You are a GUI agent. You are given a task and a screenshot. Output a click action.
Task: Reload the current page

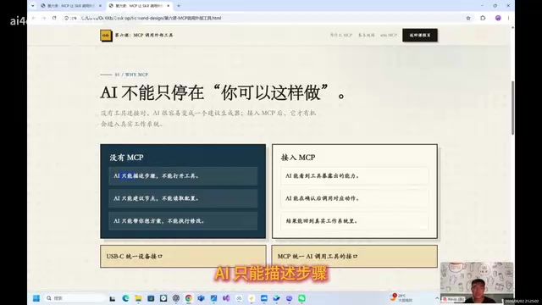pos(54,18)
